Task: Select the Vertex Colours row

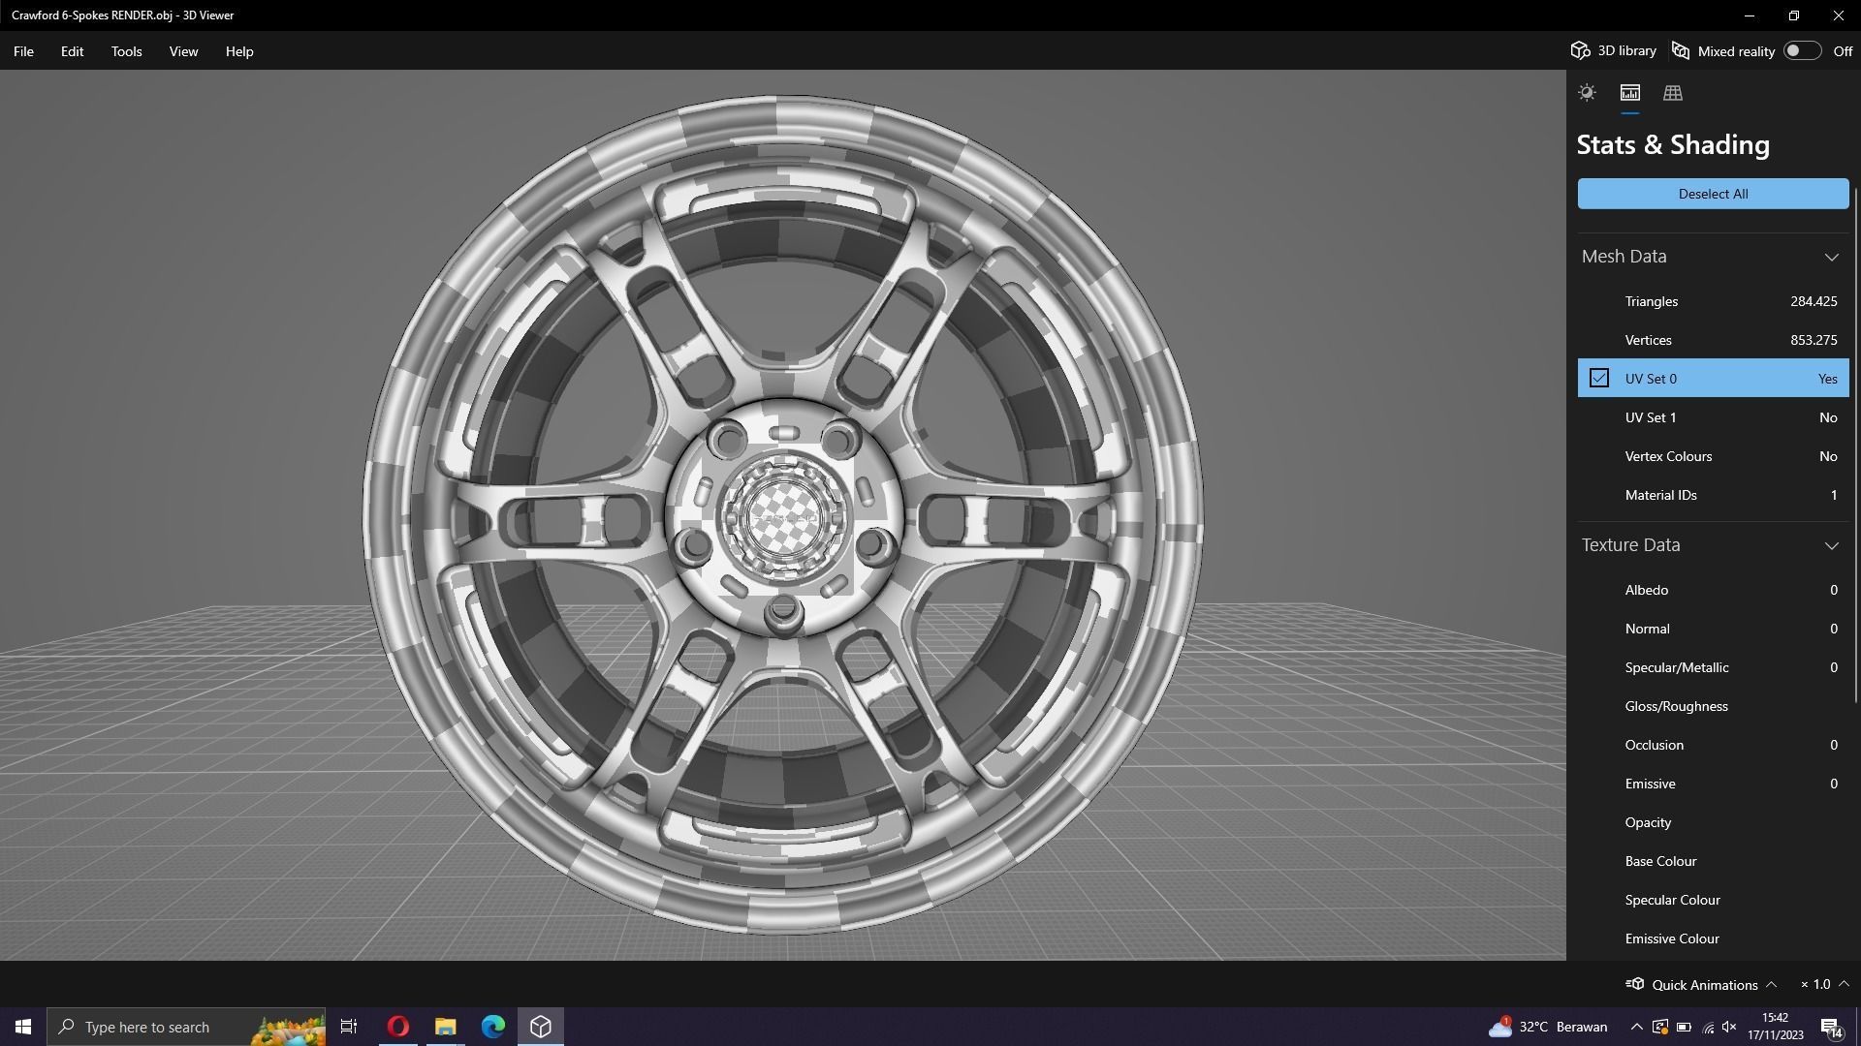Action: pos(1713,456)
